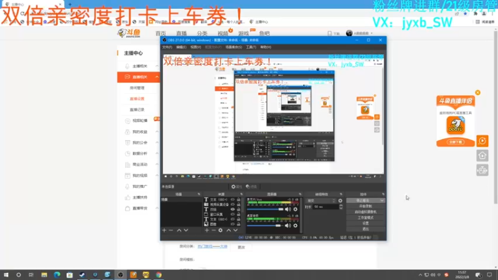498x280 pixels.
Task: Open Microsoft Edge from taskbar
Action: (57, 274)
